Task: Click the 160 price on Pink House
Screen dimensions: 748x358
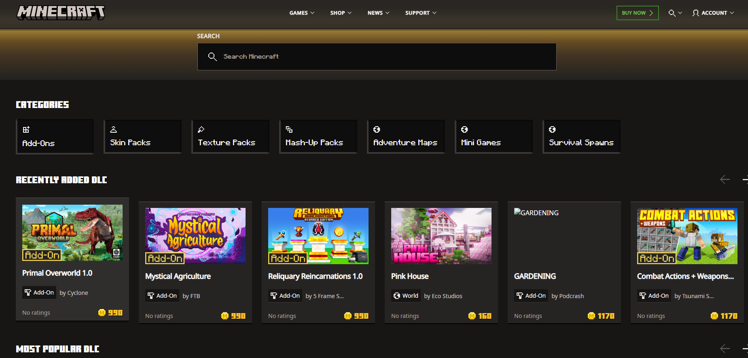Action: click(x=485, y=316)
